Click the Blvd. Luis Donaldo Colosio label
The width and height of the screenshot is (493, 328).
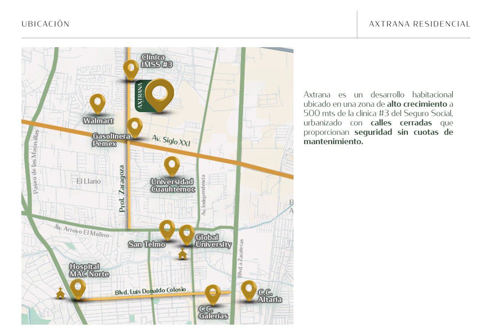coord(150,291)
